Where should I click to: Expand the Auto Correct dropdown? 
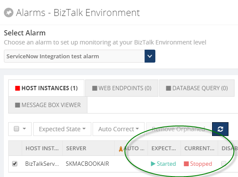click(119, 129)
